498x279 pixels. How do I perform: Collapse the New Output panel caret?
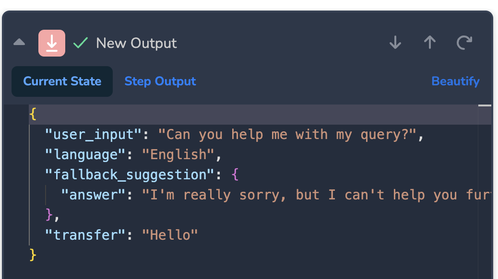(19, 43)
